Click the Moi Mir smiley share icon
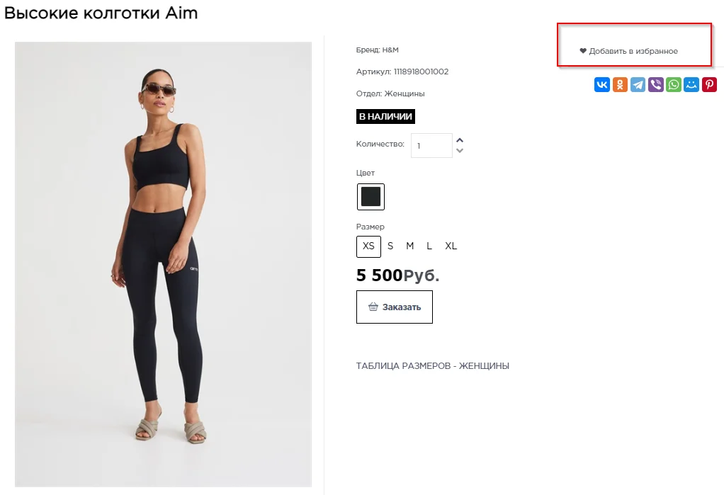The height and width of the screenshot is (495, 724). pos(691,85)
